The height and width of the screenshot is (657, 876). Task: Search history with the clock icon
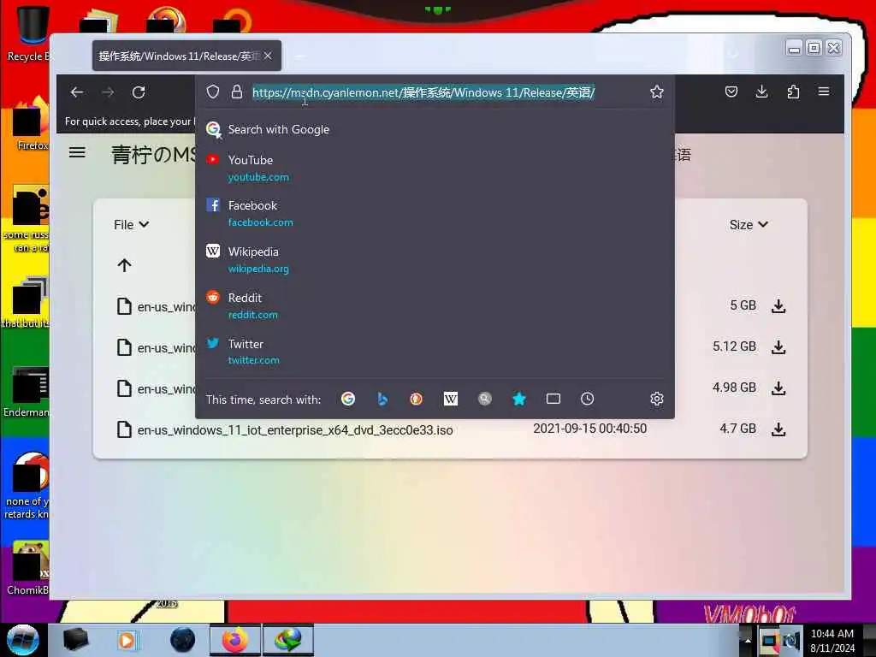pos(587,399)
